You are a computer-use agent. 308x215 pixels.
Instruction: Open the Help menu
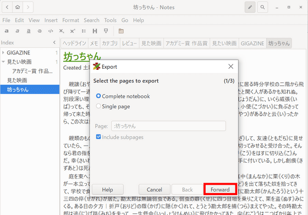[x=139, y=20]
